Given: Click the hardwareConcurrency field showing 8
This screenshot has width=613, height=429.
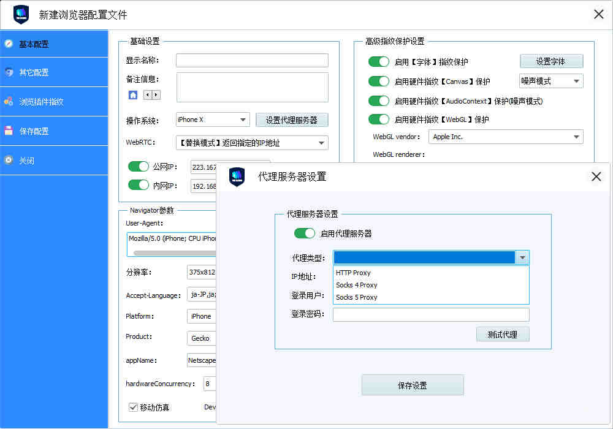Looking at the screenshot, I should (x=210, y=384).
